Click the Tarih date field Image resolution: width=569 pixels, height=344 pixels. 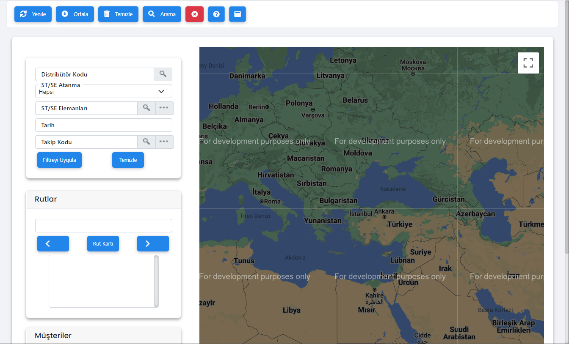tap(104, 125)
